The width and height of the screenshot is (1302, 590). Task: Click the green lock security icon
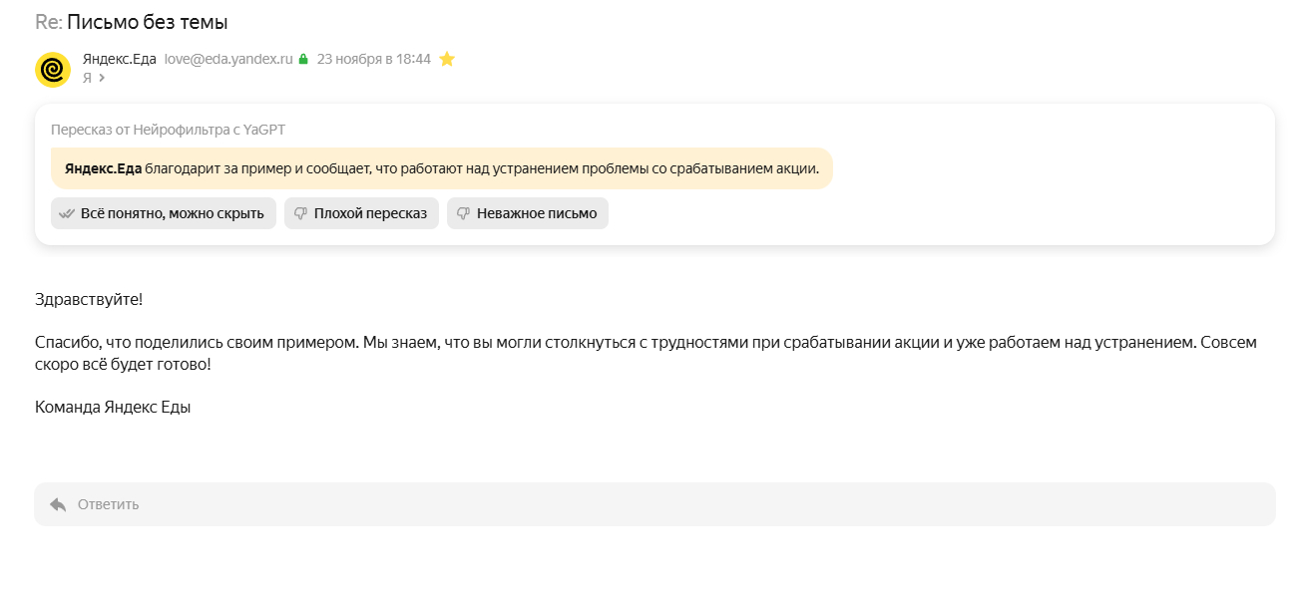[303, 60]
